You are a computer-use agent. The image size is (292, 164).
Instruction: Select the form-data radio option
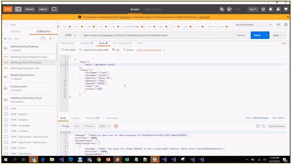63,50
